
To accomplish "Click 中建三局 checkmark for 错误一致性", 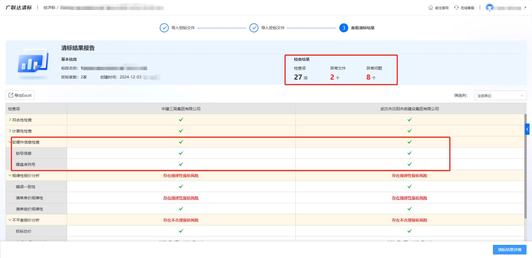I will click(x=181, y=186).
